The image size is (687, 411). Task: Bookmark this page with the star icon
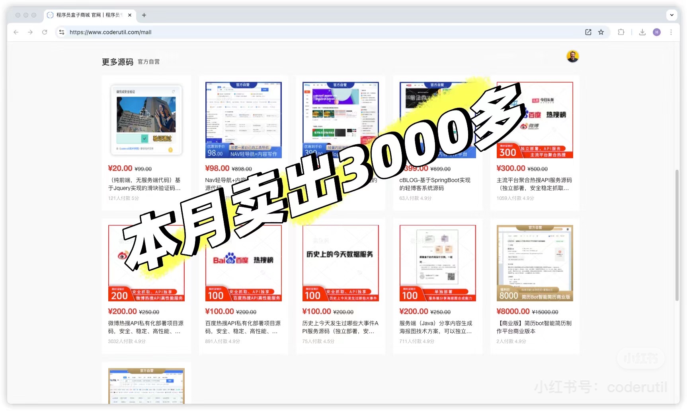pyautogui.click(x=601, y=32)
